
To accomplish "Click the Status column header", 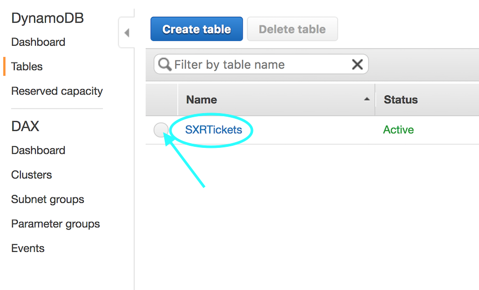I will click(x=401, y=100).
